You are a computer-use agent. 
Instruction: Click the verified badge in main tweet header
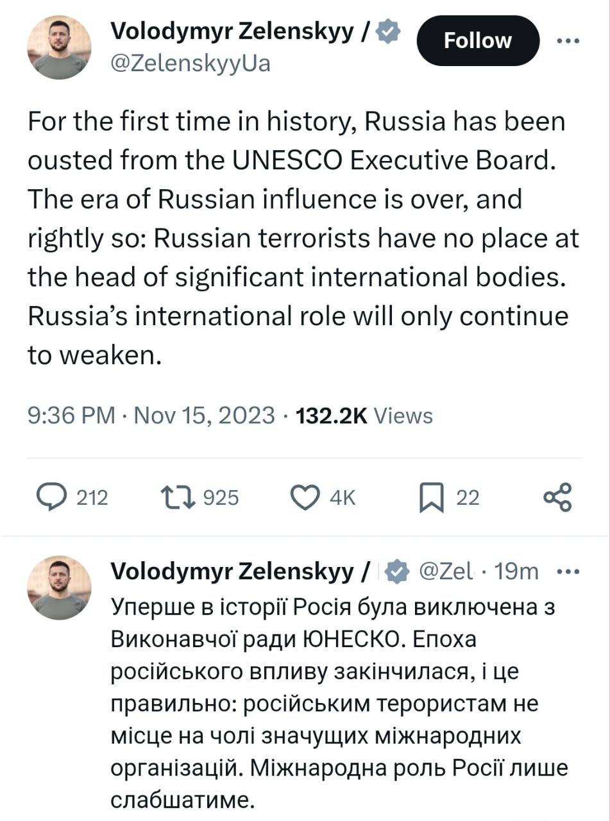389,31
